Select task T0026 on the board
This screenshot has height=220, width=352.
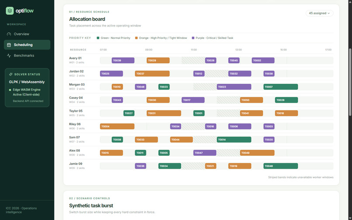pyautogui.click(x=211, y=60)
